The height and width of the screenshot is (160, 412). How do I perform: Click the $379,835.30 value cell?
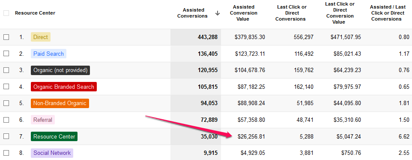coord(250,37)
